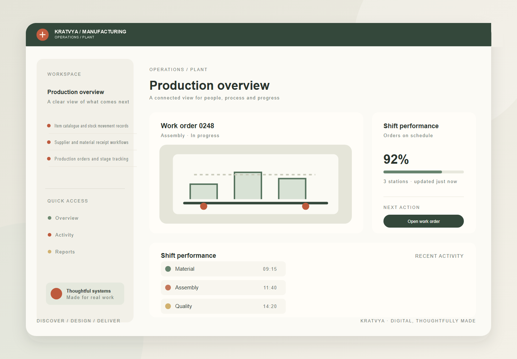The image size is (517, 359).
Task: Click the yellow dot next to Quality
Action: (168, 306)
